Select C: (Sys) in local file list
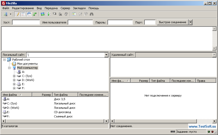The image size is (218, 135). coord(55,103)
